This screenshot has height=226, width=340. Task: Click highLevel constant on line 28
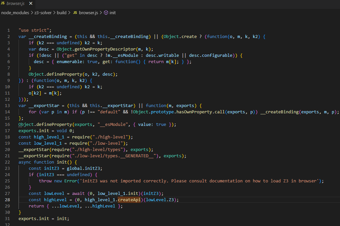[55, 200]
